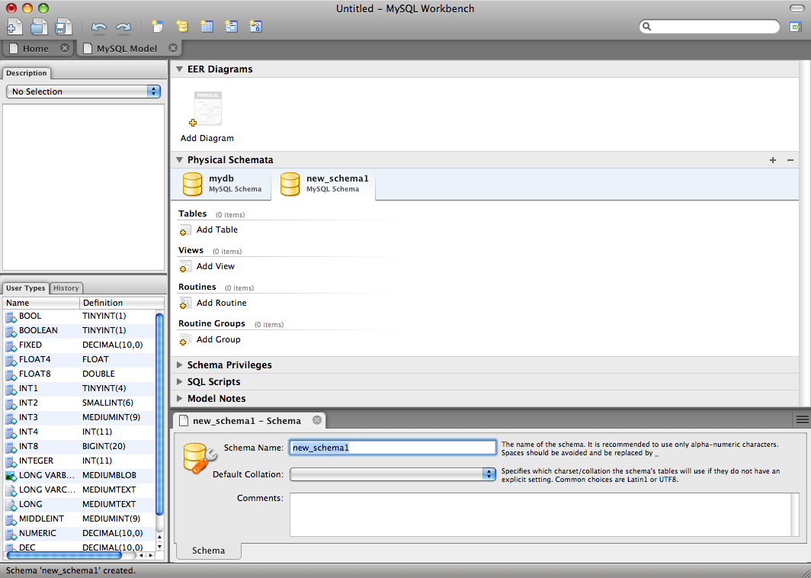This screenshot has width=811, height=578.
Task: Click the save model floppy icon
Action: [x=63, y=27]
